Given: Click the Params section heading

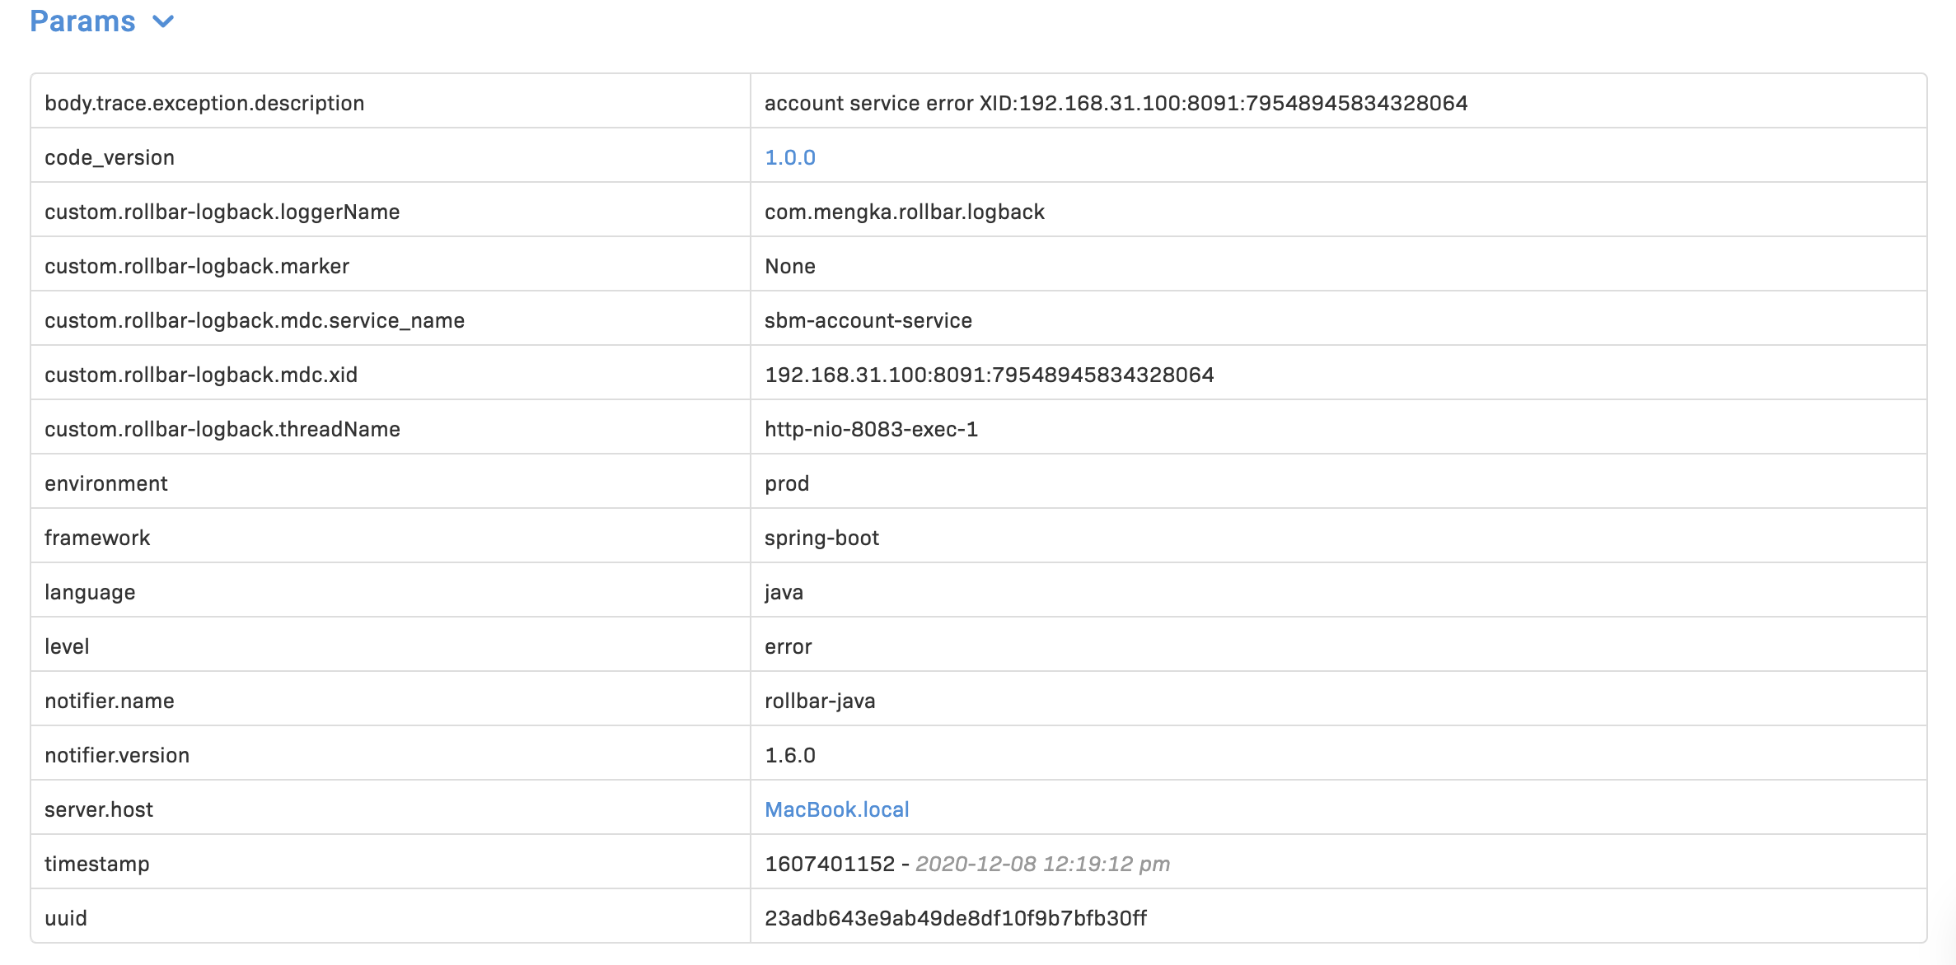Looking at the screenshot, I should click(82, 21).
